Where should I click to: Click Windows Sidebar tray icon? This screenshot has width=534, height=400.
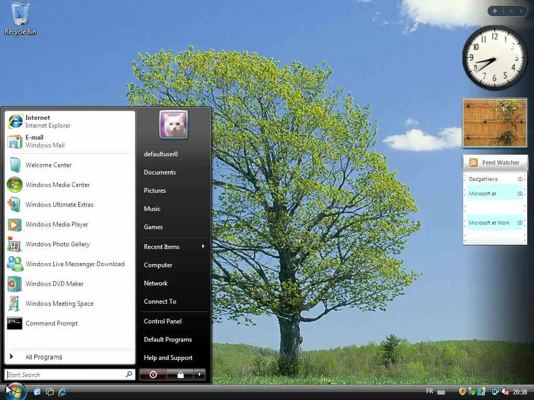[x=481, y=392]
